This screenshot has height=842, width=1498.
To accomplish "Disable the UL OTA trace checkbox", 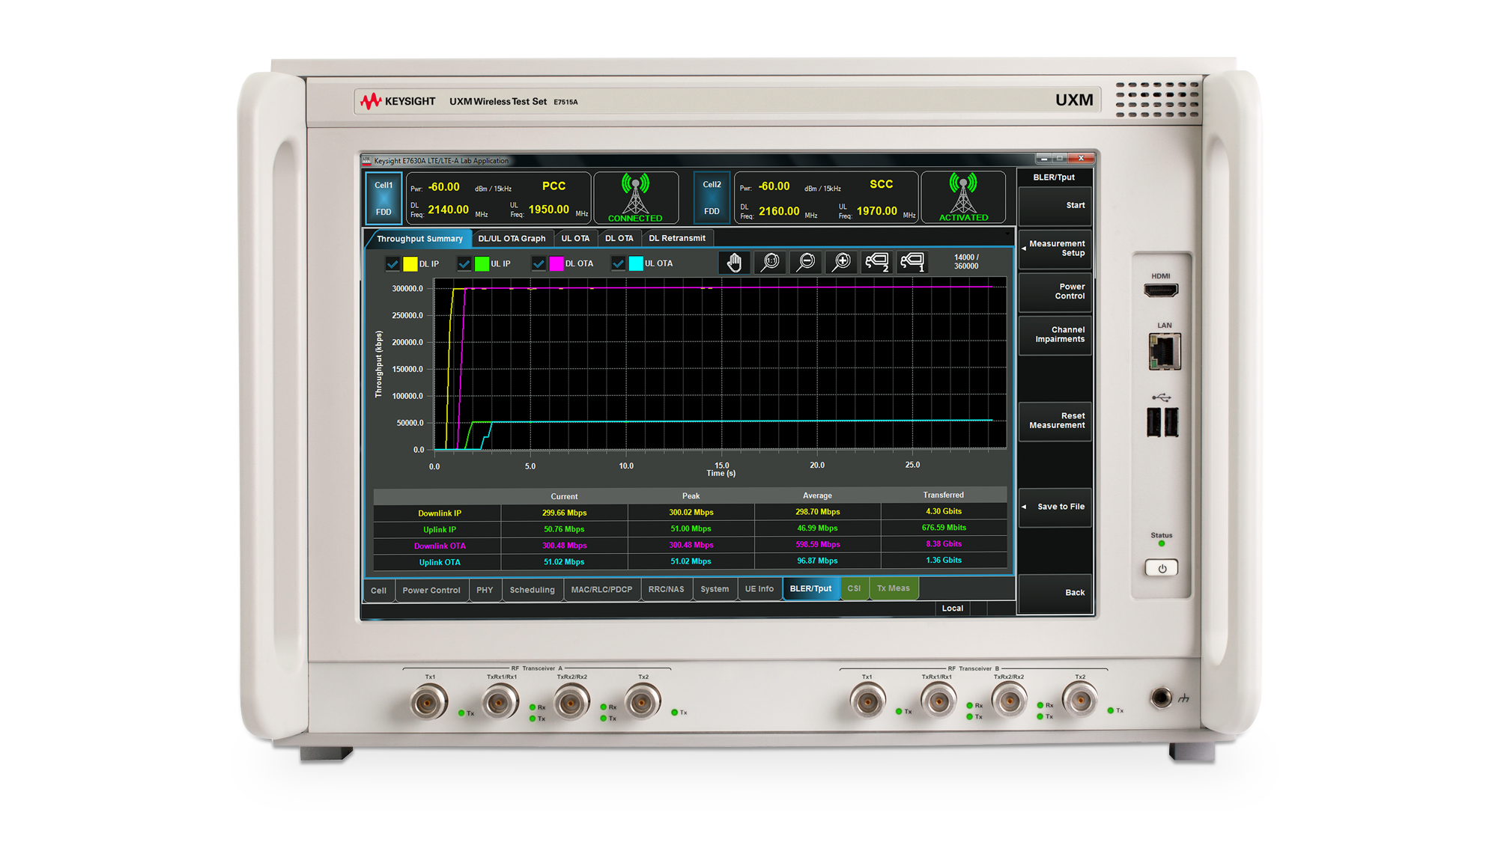I will pyautogui.click(x=619, y=263).
